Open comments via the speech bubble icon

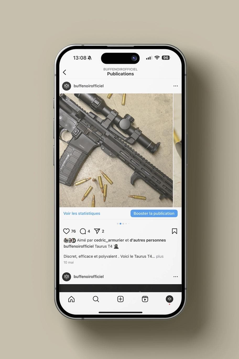pos(83,231)
